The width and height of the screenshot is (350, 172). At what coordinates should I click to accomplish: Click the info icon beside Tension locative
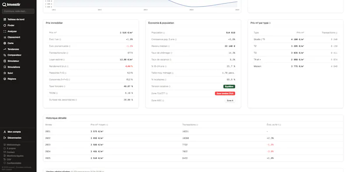coord(170,86)
